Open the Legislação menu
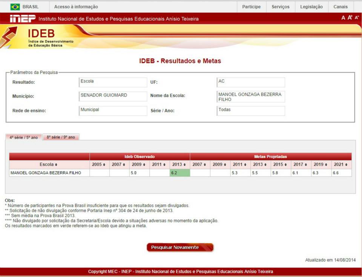The height and width of the screenshot is (277, 362). (x=311, y=7)
